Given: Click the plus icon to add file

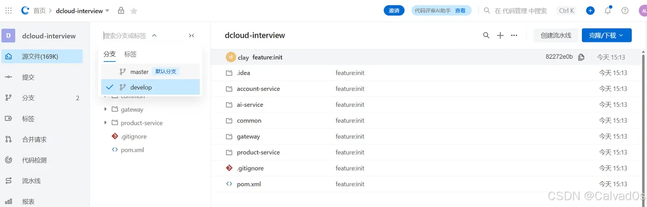Looking at the screenshot, I should pos(500,35).
